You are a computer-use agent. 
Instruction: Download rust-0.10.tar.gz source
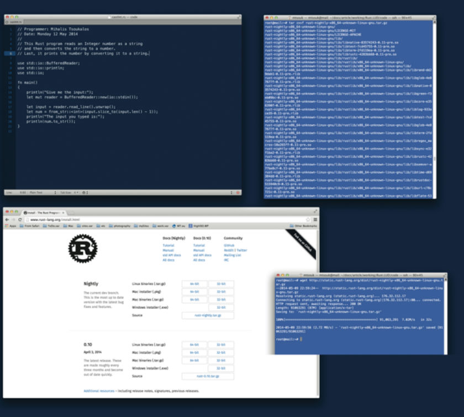208,376
